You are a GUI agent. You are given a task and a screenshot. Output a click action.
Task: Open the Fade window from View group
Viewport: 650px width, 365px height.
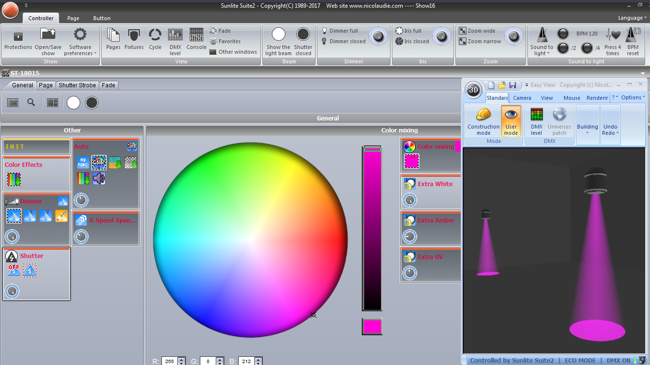(221, 31)
